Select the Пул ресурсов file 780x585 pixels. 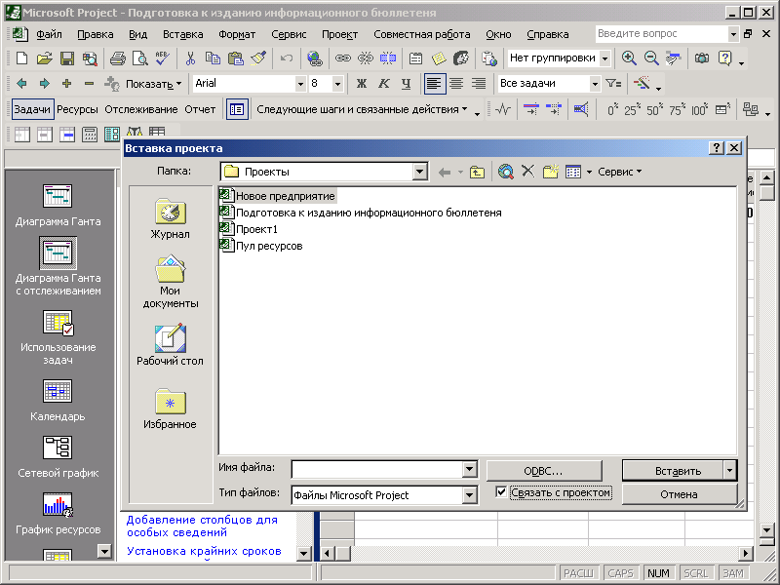click(261, 246)
